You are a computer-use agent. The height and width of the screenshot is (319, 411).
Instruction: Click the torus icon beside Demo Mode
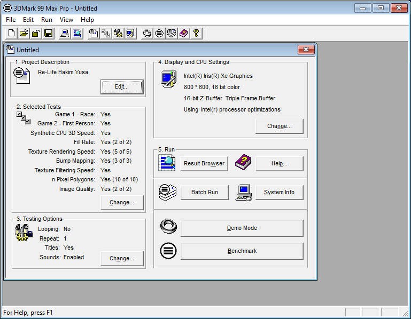[x=168, y=226]
